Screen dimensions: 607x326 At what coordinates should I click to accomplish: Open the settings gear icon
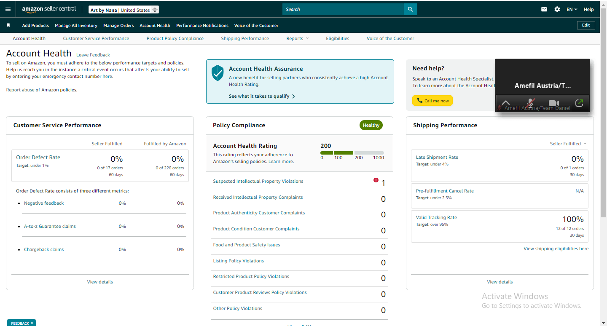(557, 9)
